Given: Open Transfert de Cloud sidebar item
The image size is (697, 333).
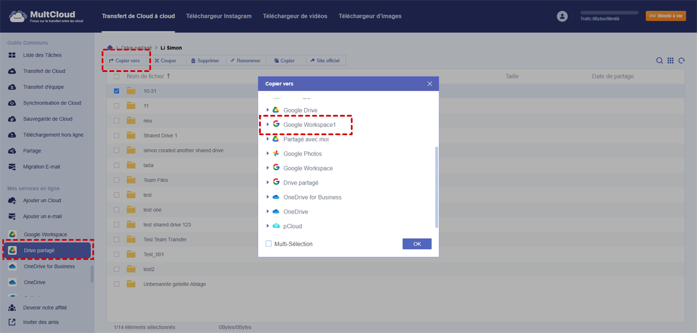Looking at the screenshot, I should pos(44,71).
